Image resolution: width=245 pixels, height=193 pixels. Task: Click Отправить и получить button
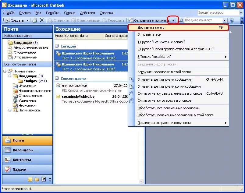click(x=149, y=20)
